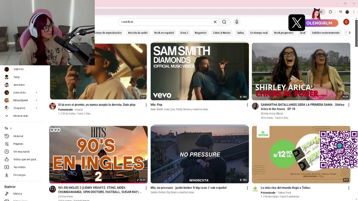Open browser media controls icon
The height and width of the screenshot is (201, 358).
pyautogui.click(x=340, y=12)
